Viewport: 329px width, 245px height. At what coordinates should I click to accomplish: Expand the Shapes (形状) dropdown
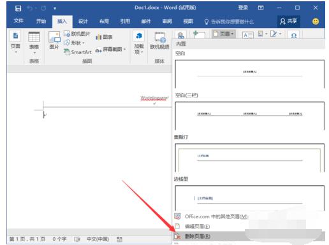tap(74, 43)
